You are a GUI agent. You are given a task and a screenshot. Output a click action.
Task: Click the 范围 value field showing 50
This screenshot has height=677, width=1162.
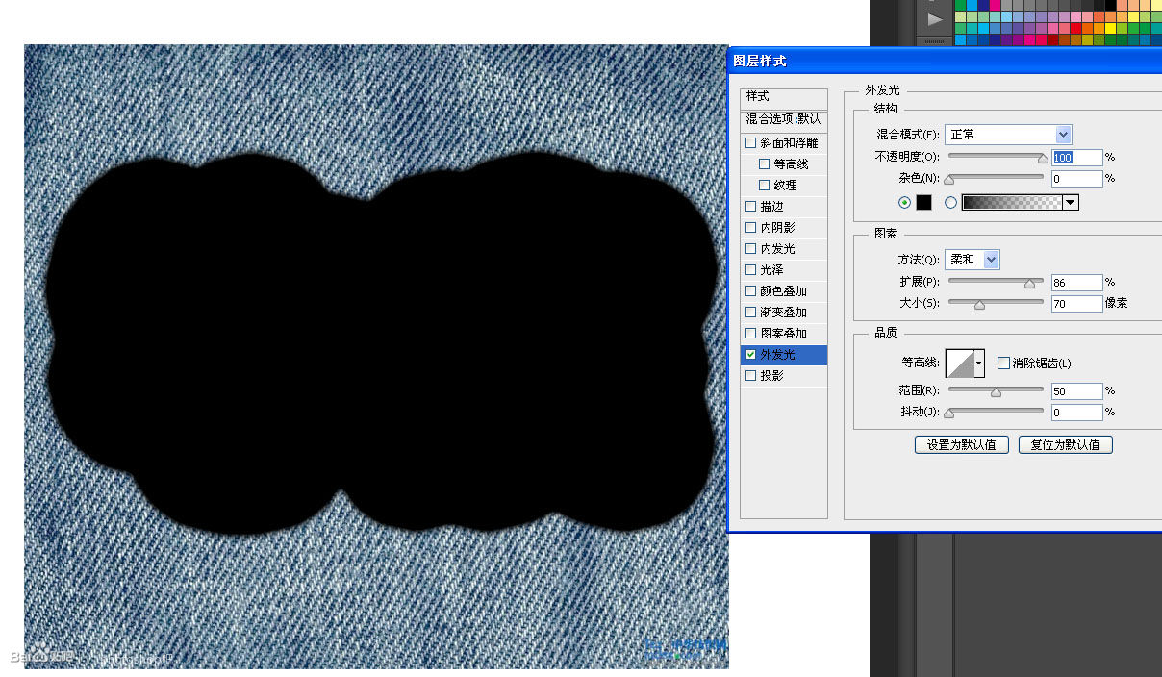pyautogui.click(x=1076, y=391)
